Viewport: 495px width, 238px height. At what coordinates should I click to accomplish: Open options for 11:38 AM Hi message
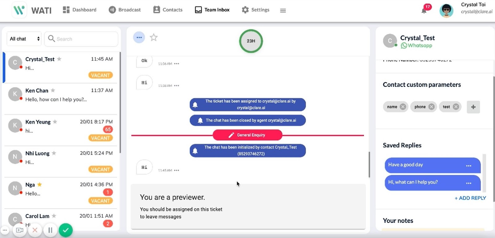point(177,86)
